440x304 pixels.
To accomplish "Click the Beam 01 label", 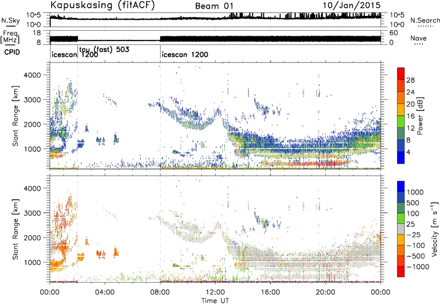I will [x=214, y=6].
